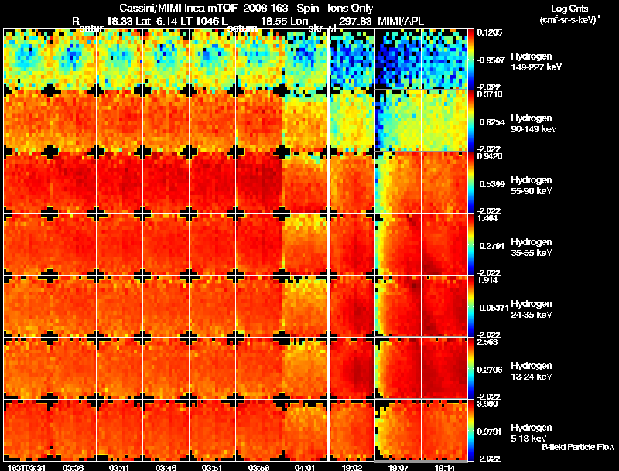The width and height of the screenshot is (619, 471).
Task: Click the 1.914 scale value
Action: point(487,280)
